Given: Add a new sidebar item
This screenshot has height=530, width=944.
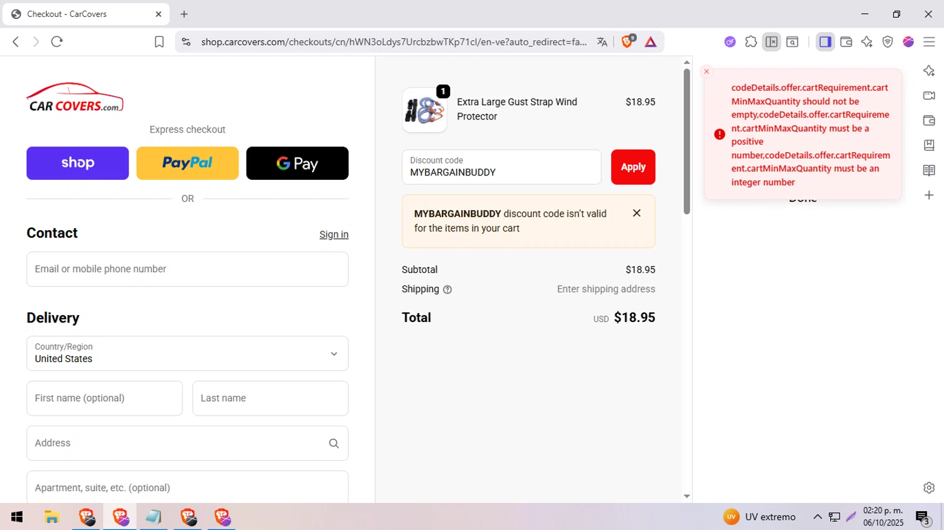Looking at the screenshot, I should point(929,195).
